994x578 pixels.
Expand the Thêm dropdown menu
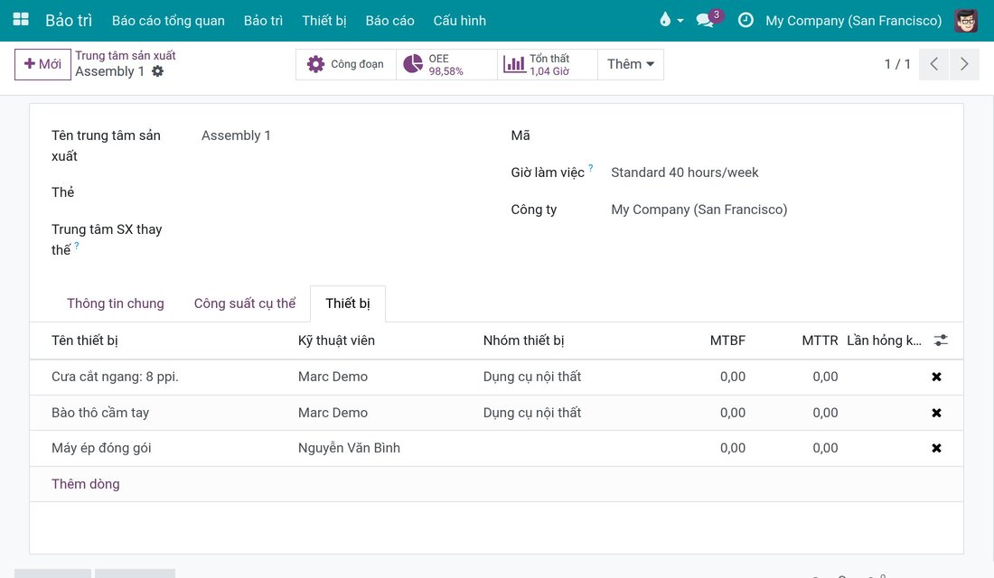(630, 64)
